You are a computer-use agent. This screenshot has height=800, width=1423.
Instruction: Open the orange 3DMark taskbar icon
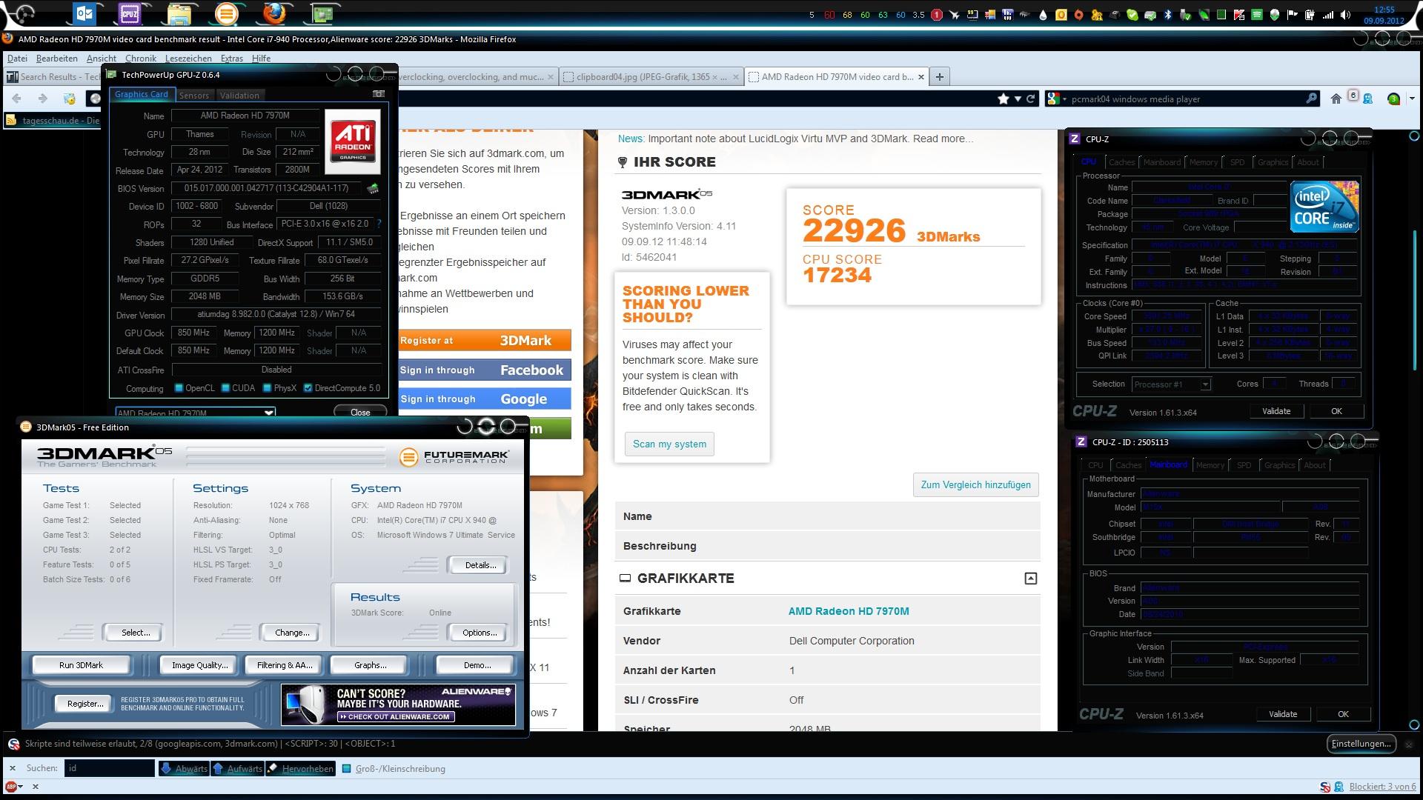point(226,13)
